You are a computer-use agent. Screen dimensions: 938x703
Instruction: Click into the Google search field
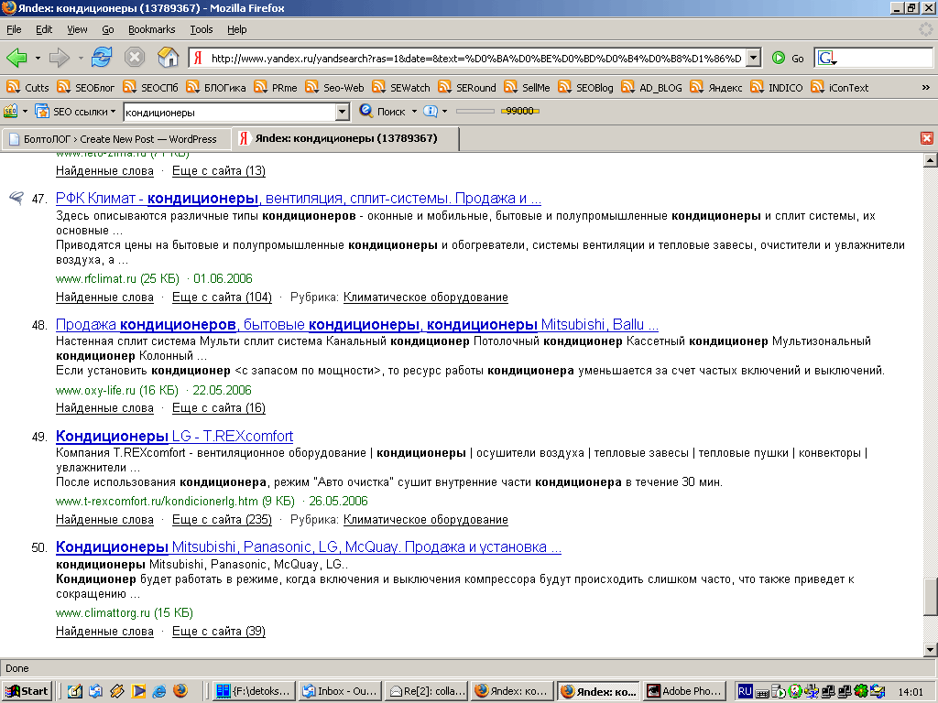click(884, 58)
